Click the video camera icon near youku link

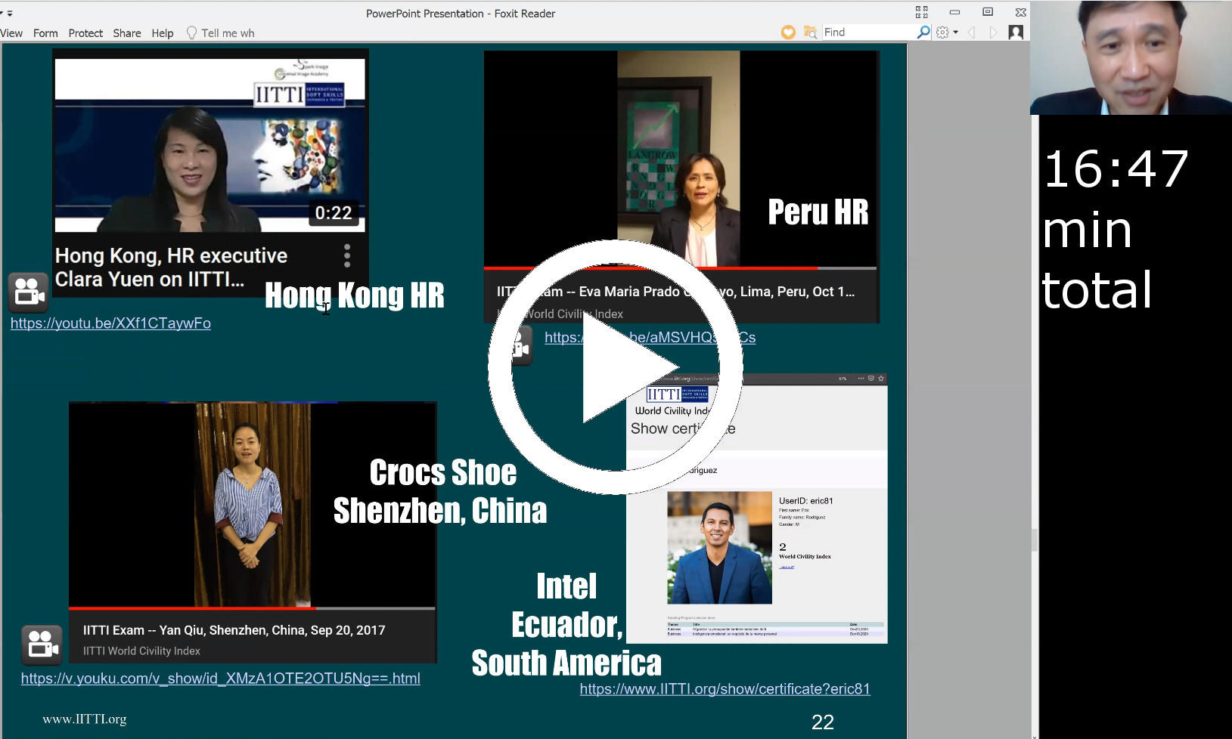coord(42,645)
